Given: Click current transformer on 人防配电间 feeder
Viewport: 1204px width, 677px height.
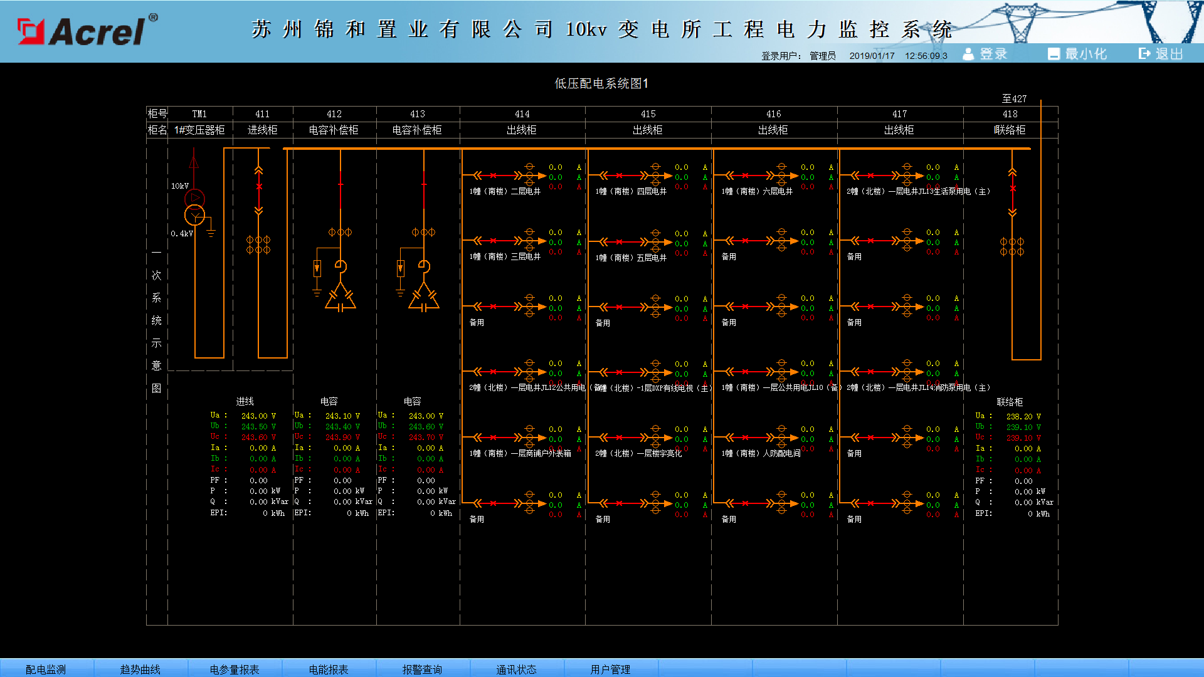Looking at the screenshot, I should click(x=781, y=438).
